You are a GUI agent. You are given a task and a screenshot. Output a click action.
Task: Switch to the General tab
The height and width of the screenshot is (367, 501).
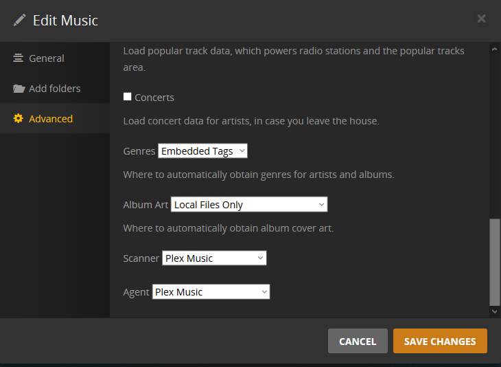pos(47,58)
